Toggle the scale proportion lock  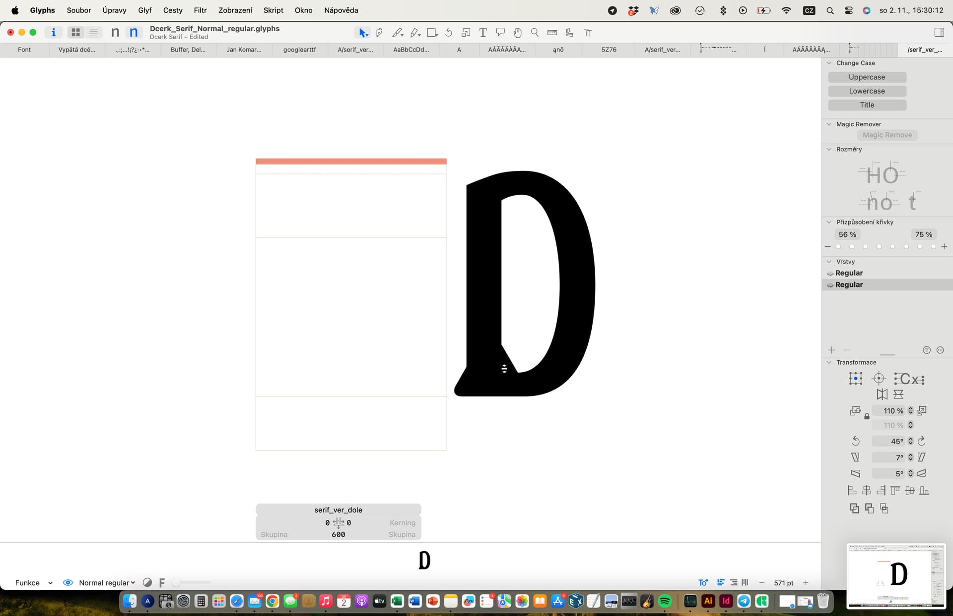[x=867, y=417]
